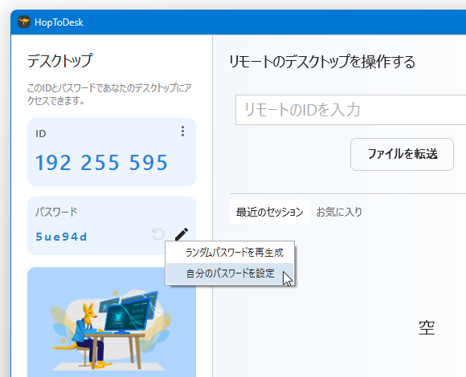Viewport: 466px width, 377px height.
Task: Focus the リモートのIDを入力 field
Action: (350, 110)
